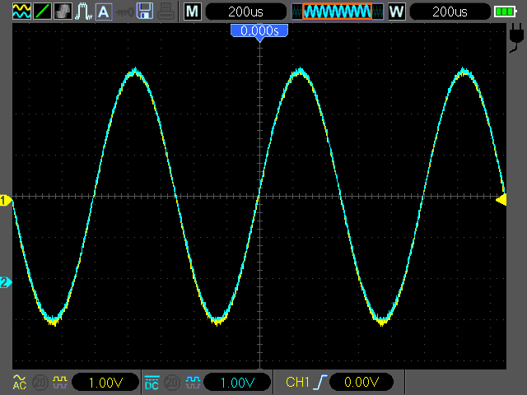Click the 0.000s trigger position readout
The image size is (527, 395).
point(259,30)
